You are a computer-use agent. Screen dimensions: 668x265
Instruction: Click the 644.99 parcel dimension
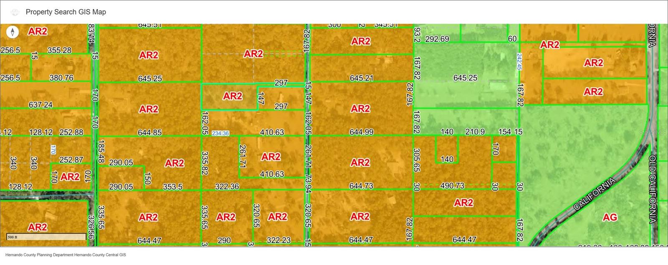[362, 132]
